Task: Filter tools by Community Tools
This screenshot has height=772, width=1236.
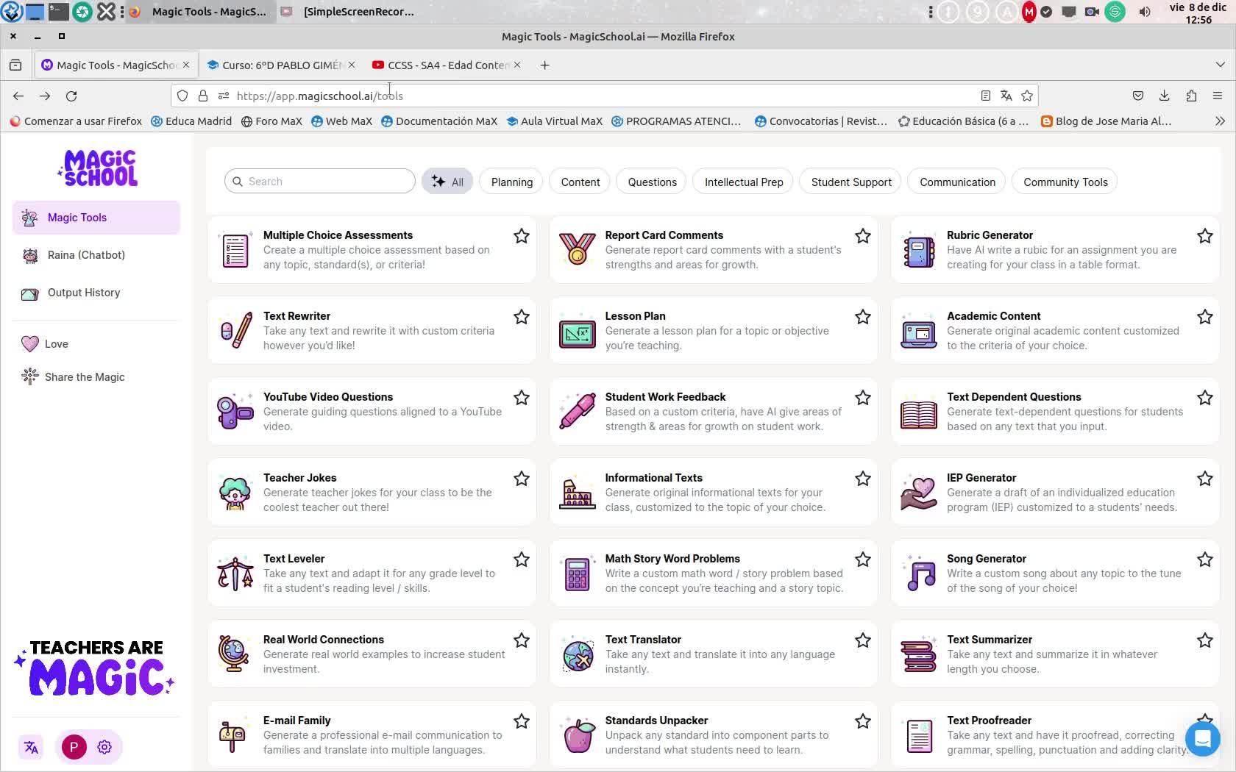Action: 1065,182
